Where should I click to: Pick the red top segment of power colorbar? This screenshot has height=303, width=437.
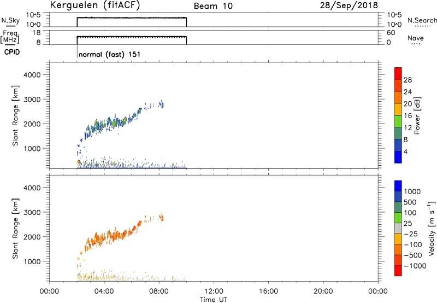click(x=398, y=74)
